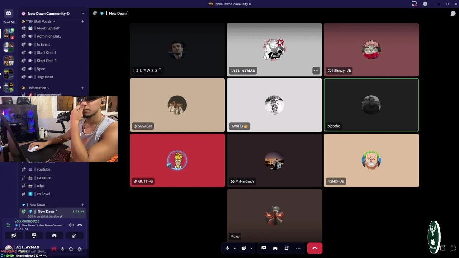Screen dimensions: 459x258
Task: Select the Psiko participant tile
Action: pyautogui.click(x=274, y=216)
